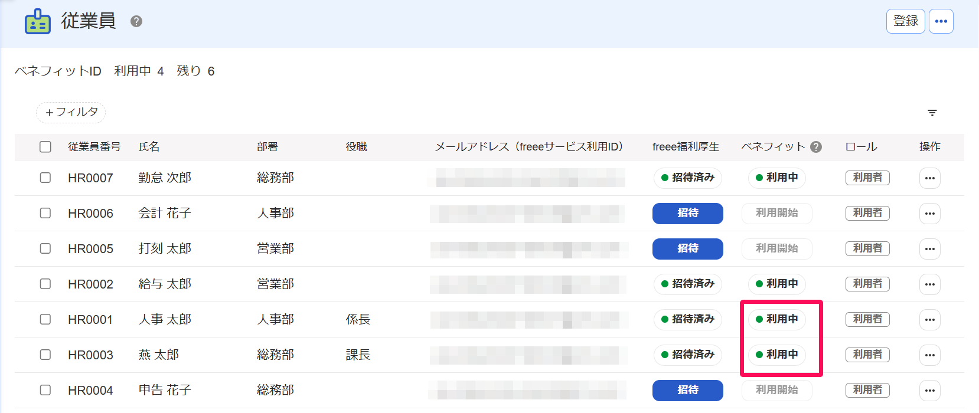Click 利用者 role tag for HR0002

(867, 284)
